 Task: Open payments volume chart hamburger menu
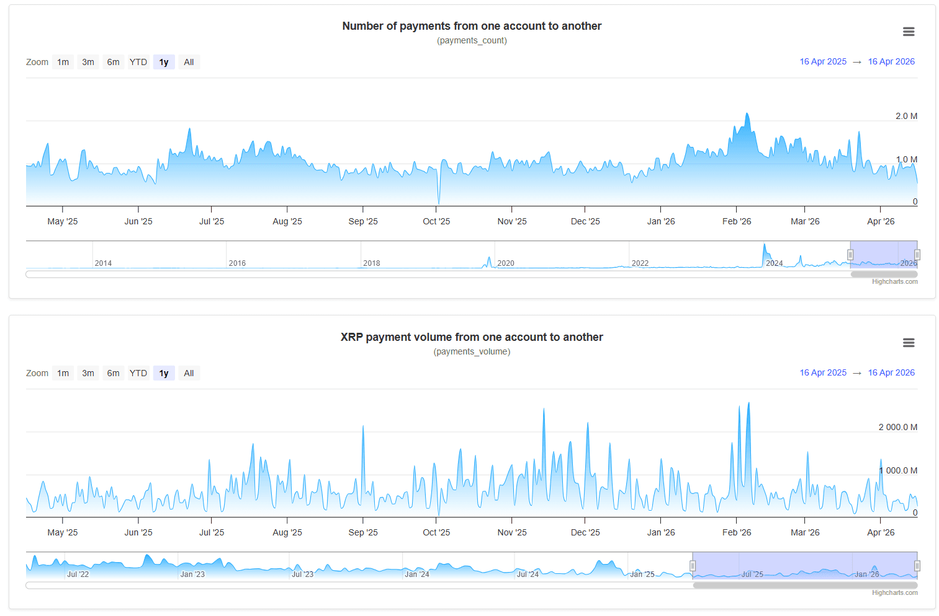click(x=908, y=343)
